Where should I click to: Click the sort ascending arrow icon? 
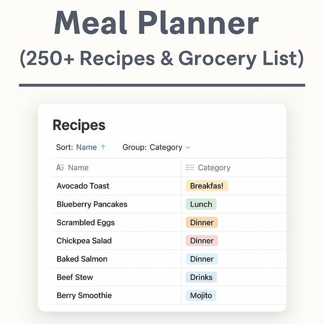(x=103, y=147)
